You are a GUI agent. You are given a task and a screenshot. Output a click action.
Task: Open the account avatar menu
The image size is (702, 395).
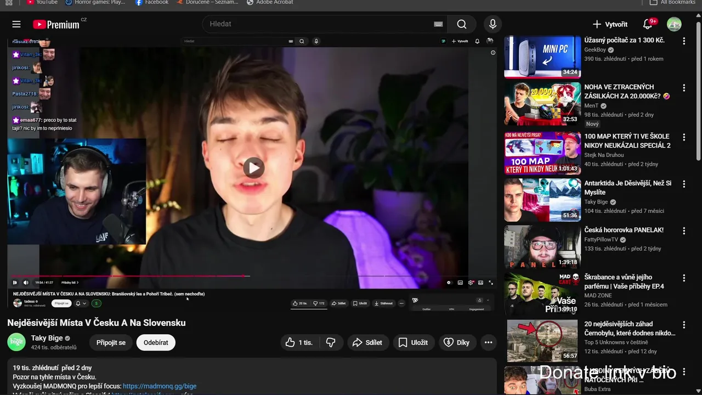[674, 24]
